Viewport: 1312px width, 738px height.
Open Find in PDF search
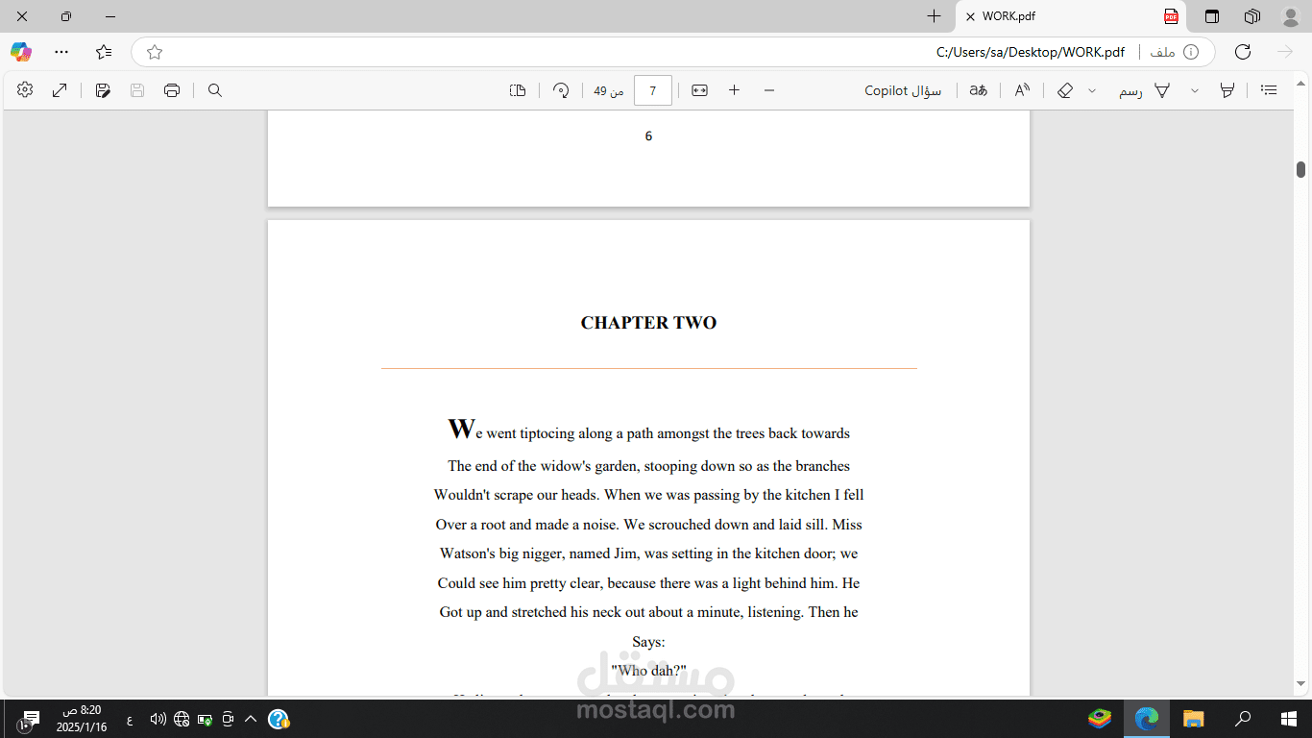tap(215, 90)
